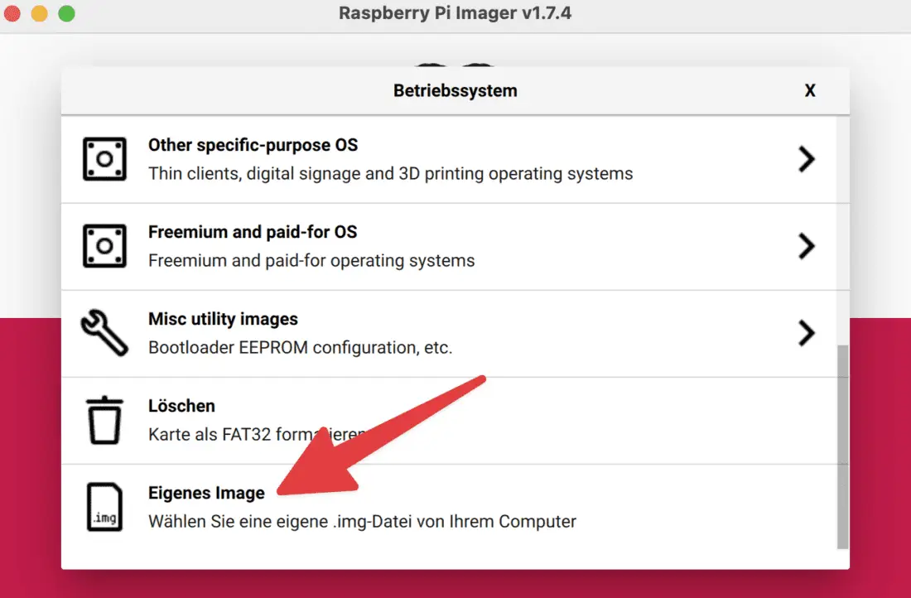Expand Freemium and paid-for OS chevron arrow
The image size is (911, 598).
pyautogui.click(x=806, y=246)
